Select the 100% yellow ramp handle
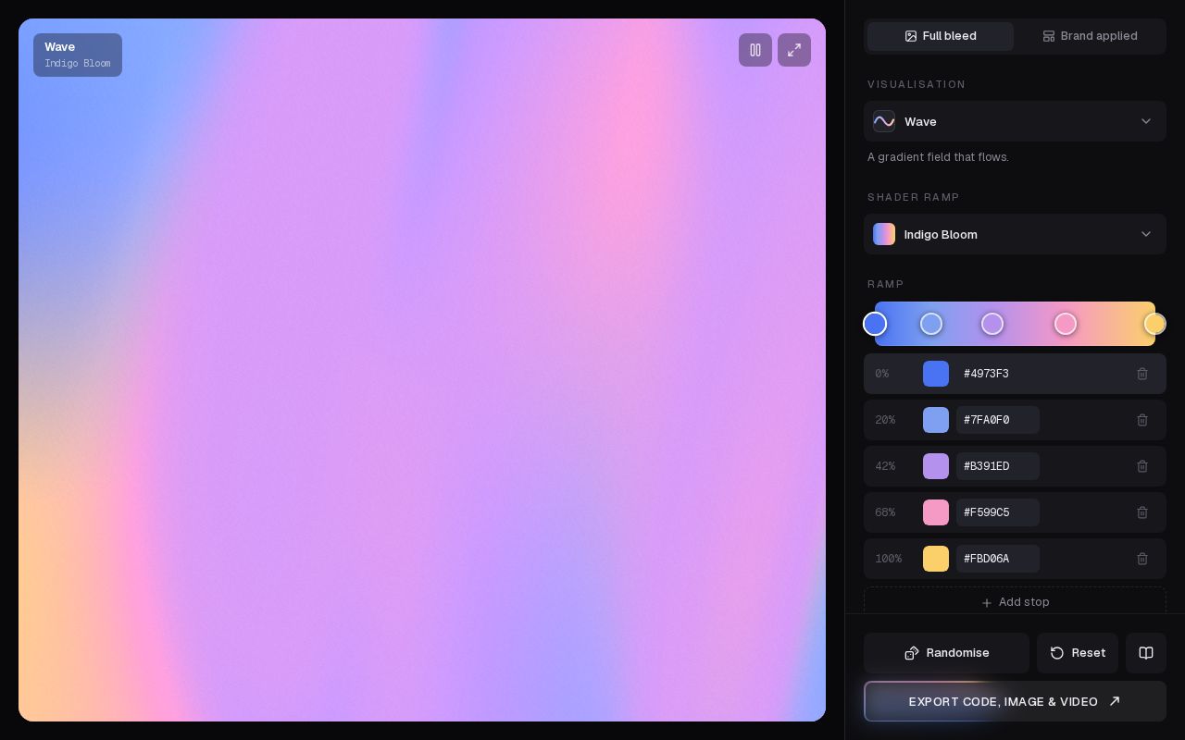 (x=1154, y=324)
